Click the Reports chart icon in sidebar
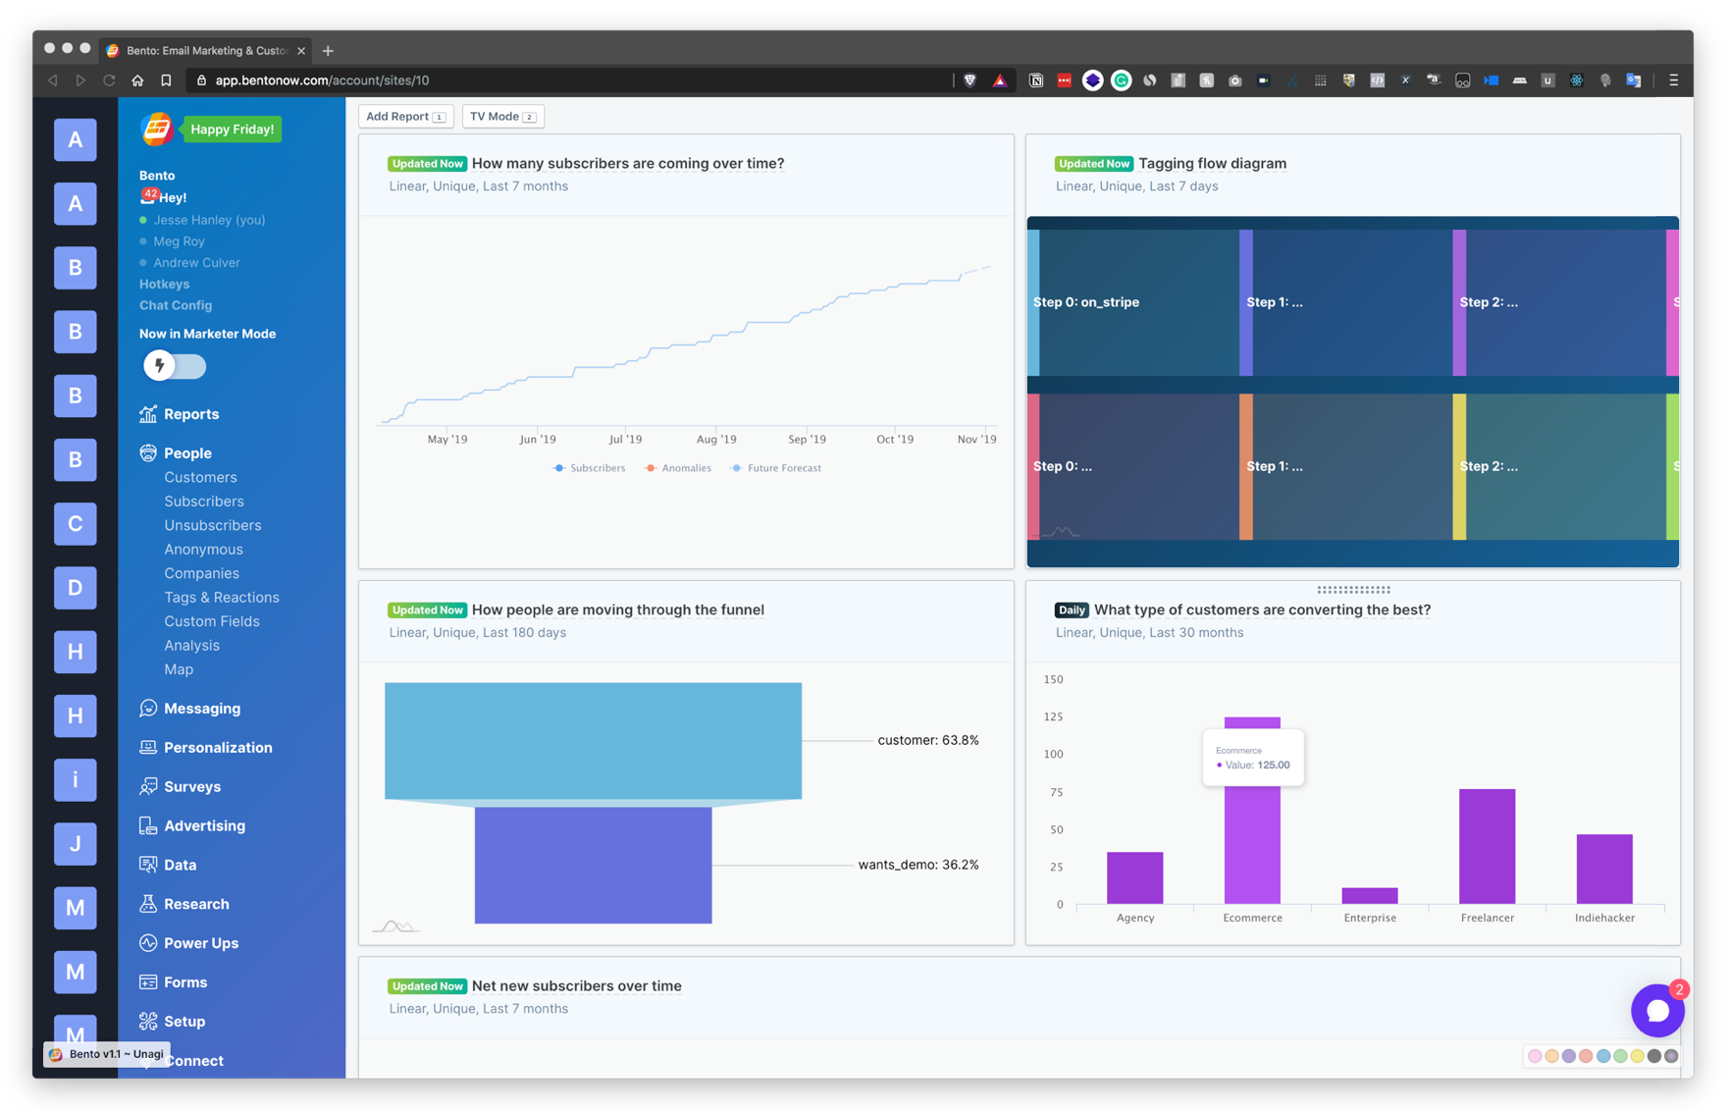The height and width of the screenshot is (1111, 1727). pos(148,414)
